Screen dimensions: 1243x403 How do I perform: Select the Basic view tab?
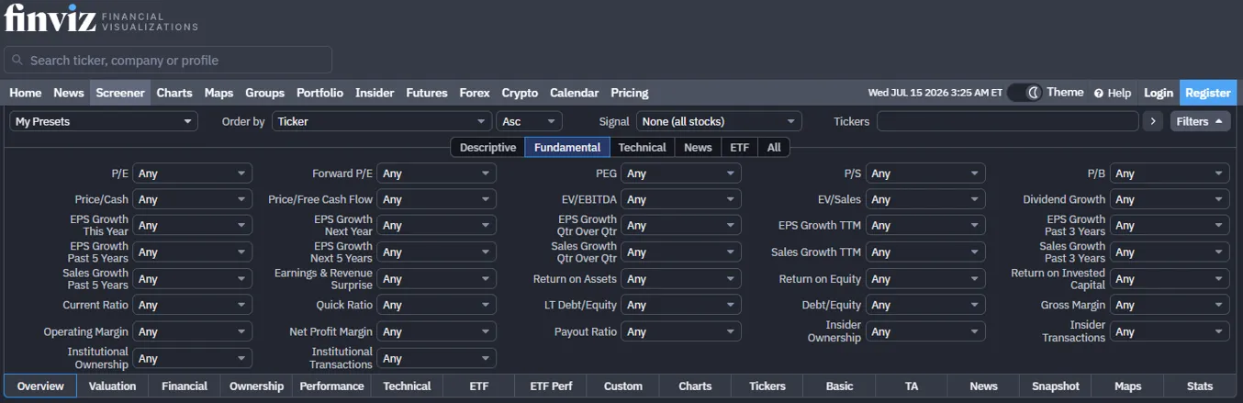pos(839,386)
